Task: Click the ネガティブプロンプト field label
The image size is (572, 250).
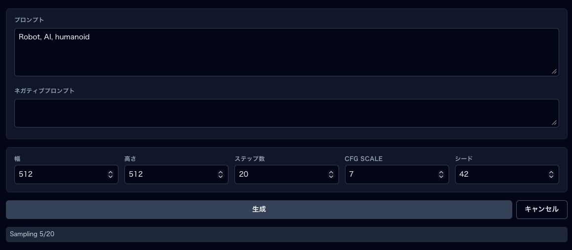Action: tap(44, 91)
